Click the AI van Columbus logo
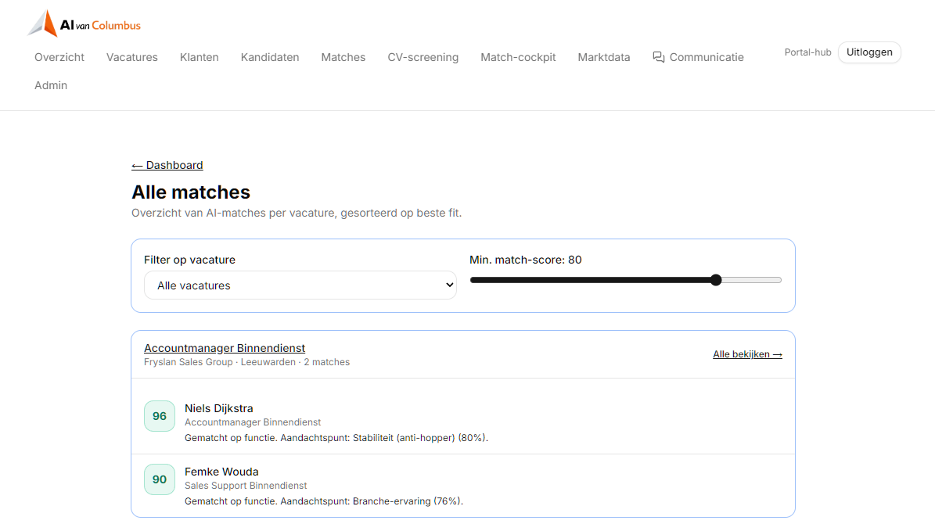The height and width of the screenshot is (524, 935). pos(84,23)
